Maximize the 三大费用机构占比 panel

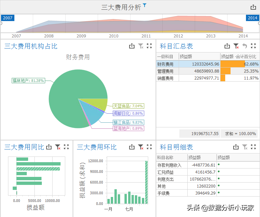[x=149, y=46]
